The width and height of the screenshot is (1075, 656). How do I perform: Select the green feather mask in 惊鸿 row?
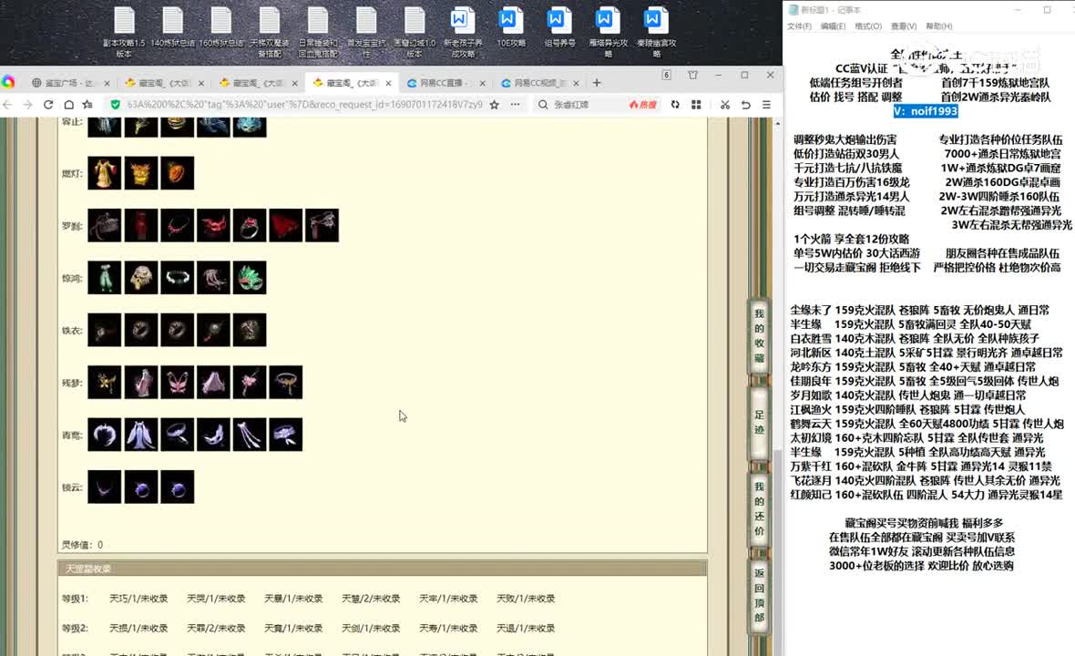(250, 278)
